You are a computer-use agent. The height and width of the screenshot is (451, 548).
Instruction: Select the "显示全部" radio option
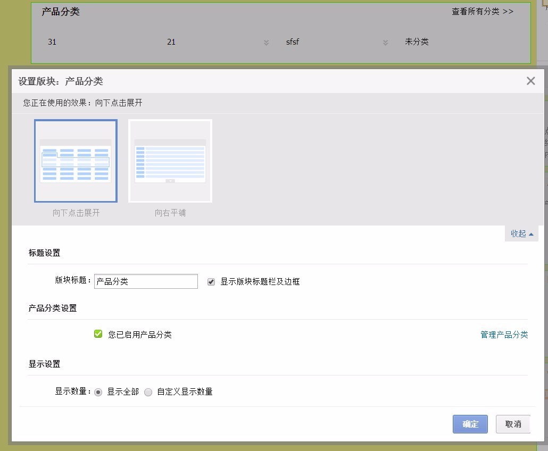click(98, 392)
